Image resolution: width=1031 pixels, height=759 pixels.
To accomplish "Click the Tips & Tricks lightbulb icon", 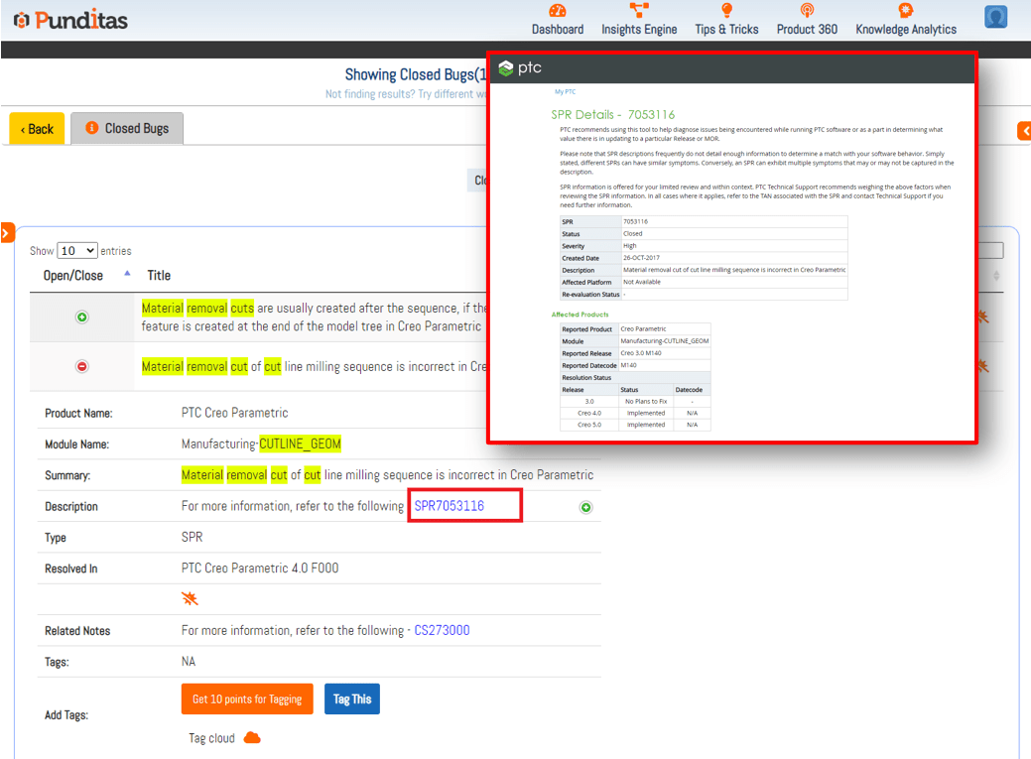I will point(726,11).
